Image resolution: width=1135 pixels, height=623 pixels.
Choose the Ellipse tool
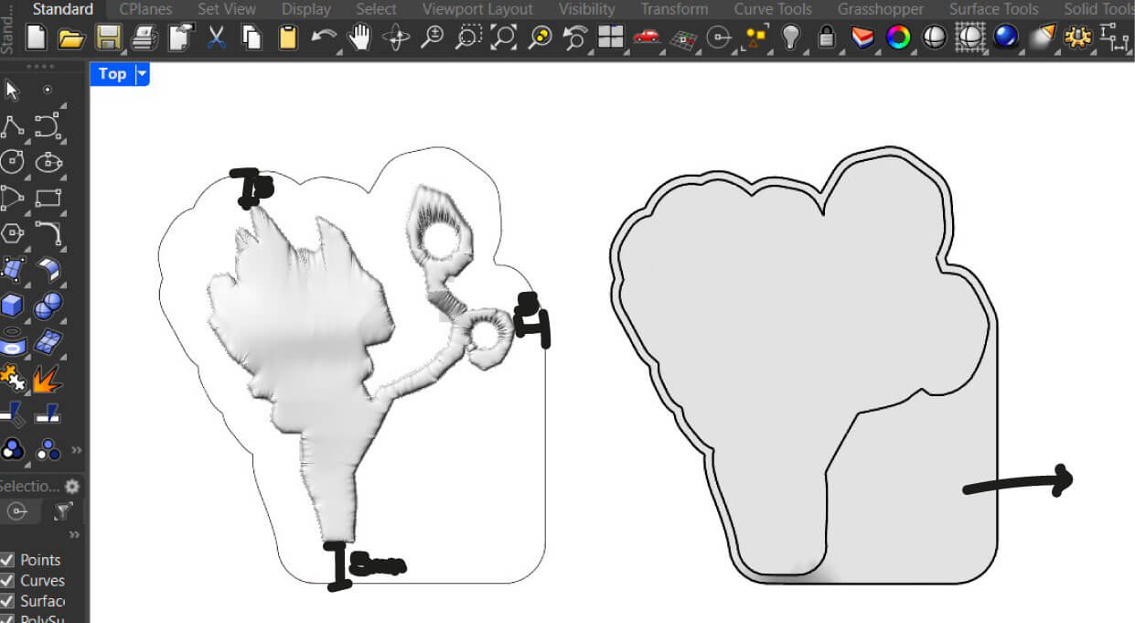[48, 162]
